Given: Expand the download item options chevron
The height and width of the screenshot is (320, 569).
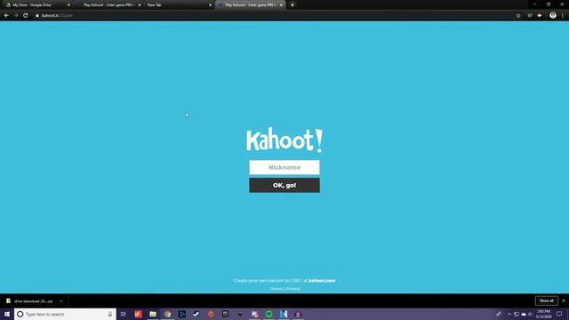Looking at the screenshot, I should pyautogui.click(x=61, y=301).
